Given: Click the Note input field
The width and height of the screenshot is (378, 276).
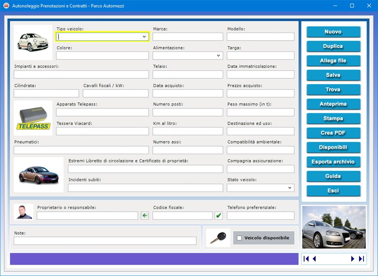Looking at the screenshot, I should 105,241.
